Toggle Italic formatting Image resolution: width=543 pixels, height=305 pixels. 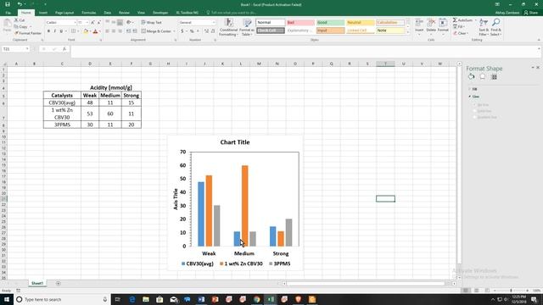(x=54, y=31)
